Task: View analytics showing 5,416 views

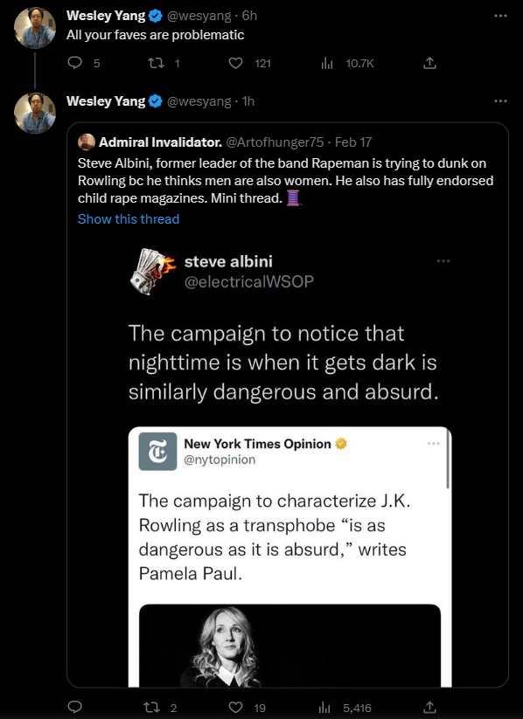Action: [324, 707]
